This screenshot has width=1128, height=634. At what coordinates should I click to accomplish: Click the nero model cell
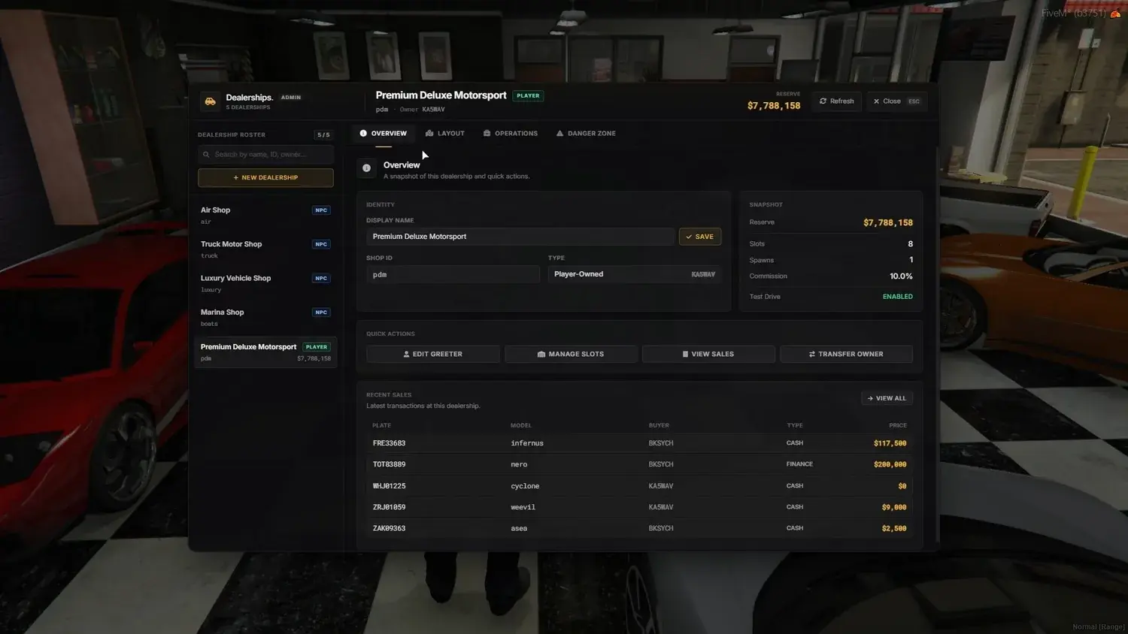click(519, 464)
